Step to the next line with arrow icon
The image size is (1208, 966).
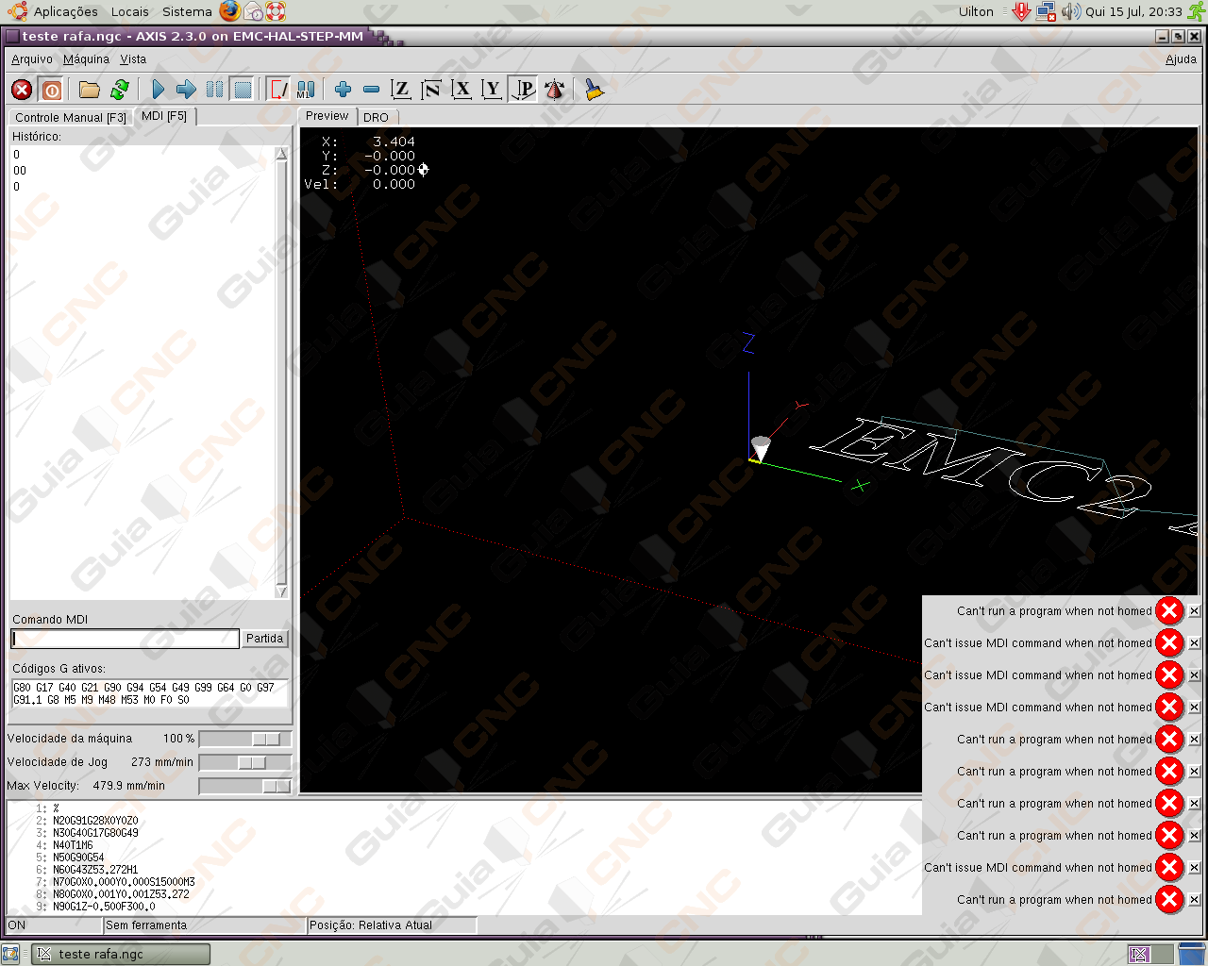coord(186,90)
